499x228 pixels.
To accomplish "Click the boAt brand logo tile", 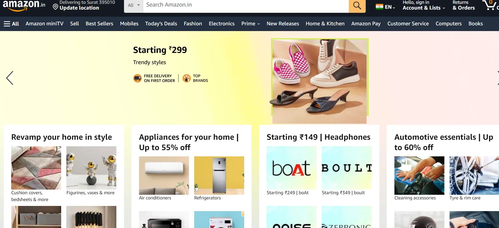I will click(291, 168).
